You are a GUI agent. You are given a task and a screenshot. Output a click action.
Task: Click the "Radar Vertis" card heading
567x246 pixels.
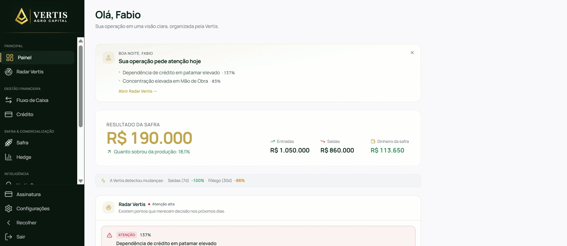[x=132, y=204]
